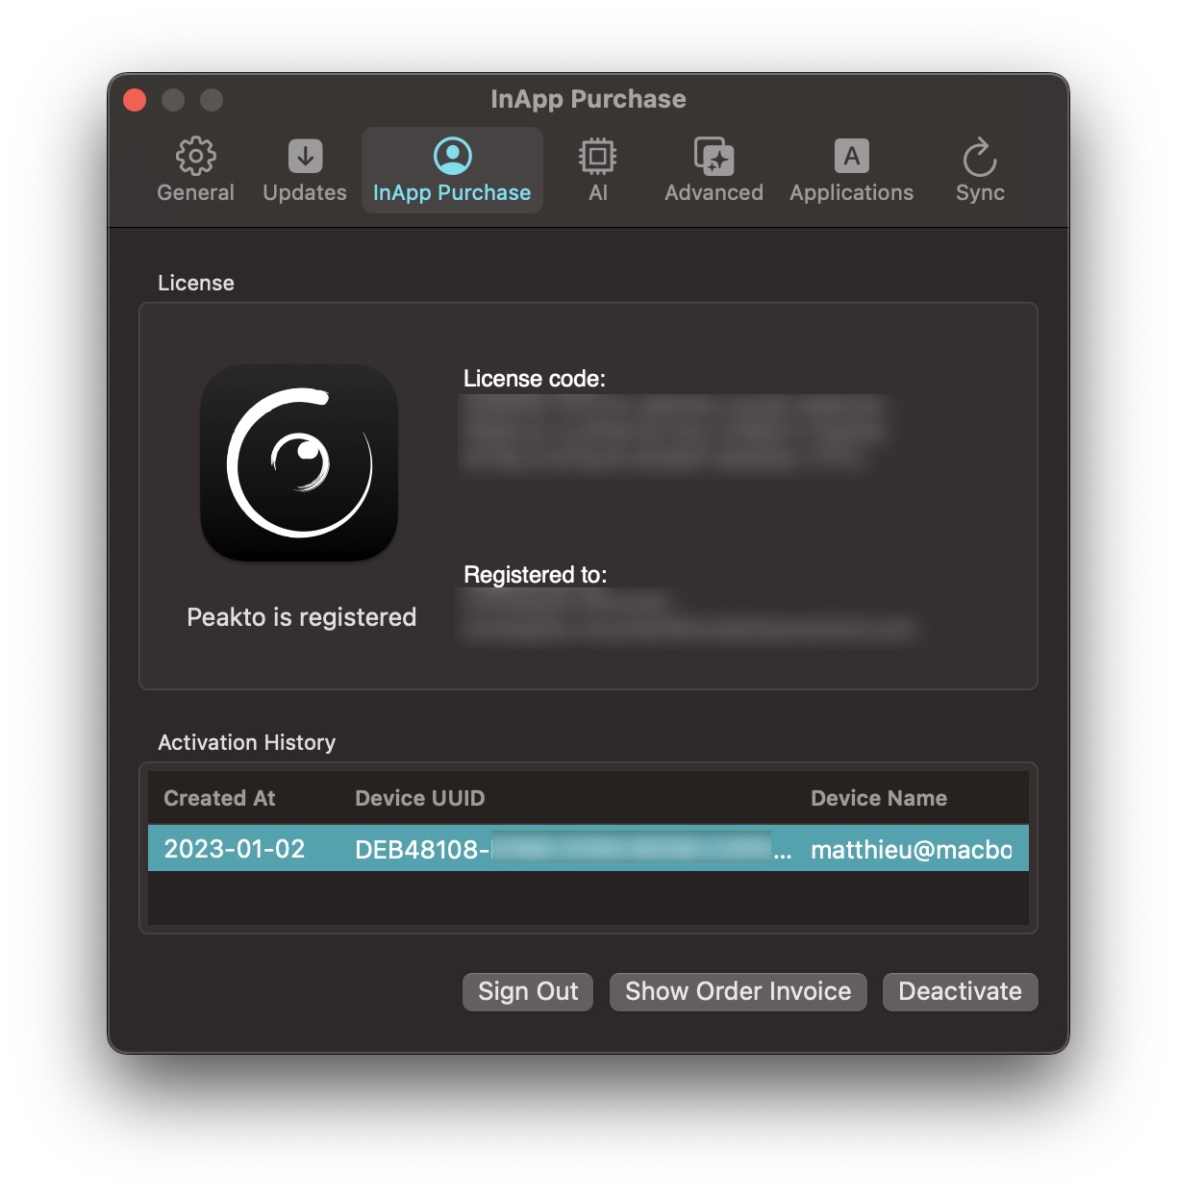The width and height of the screenshot is (1177, 1196).
Task: Click Show Order Invoice button
Action: point(739,991)
